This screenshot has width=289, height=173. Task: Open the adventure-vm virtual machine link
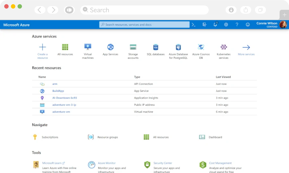[x=61, y=112]
